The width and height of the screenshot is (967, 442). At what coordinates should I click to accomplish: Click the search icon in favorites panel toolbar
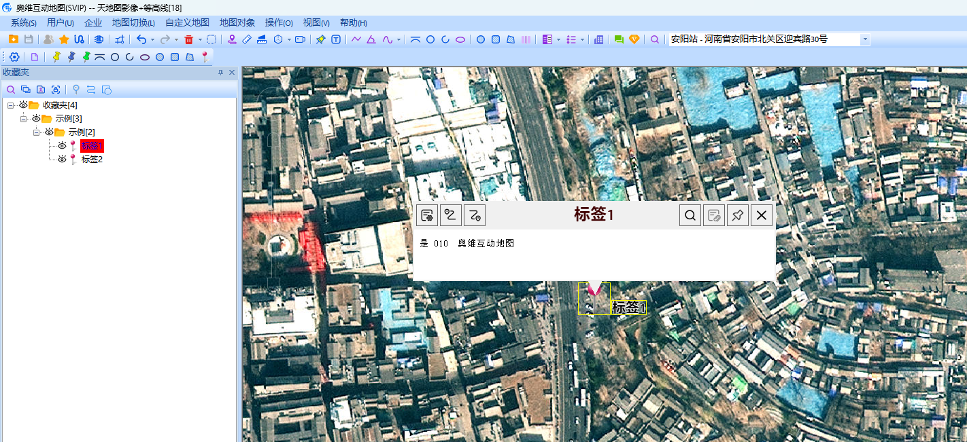point(11,90)
